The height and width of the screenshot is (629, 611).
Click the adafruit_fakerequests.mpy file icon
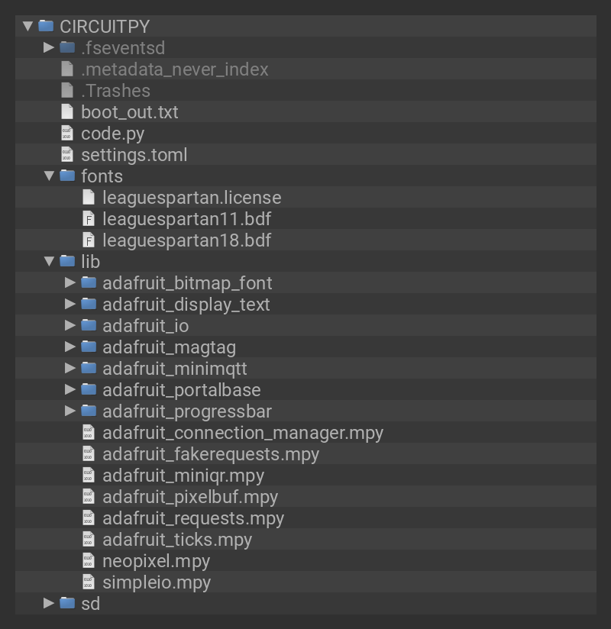89,453
